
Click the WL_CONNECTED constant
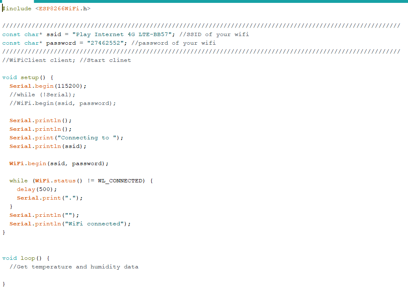click(x=120, y=181)
